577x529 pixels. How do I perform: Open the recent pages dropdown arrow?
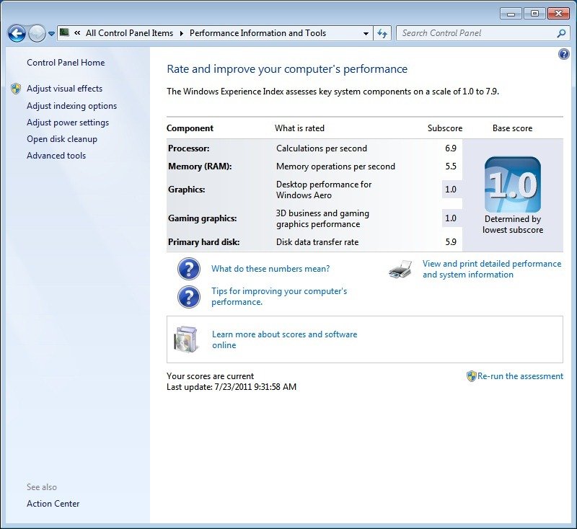(51, 34)
